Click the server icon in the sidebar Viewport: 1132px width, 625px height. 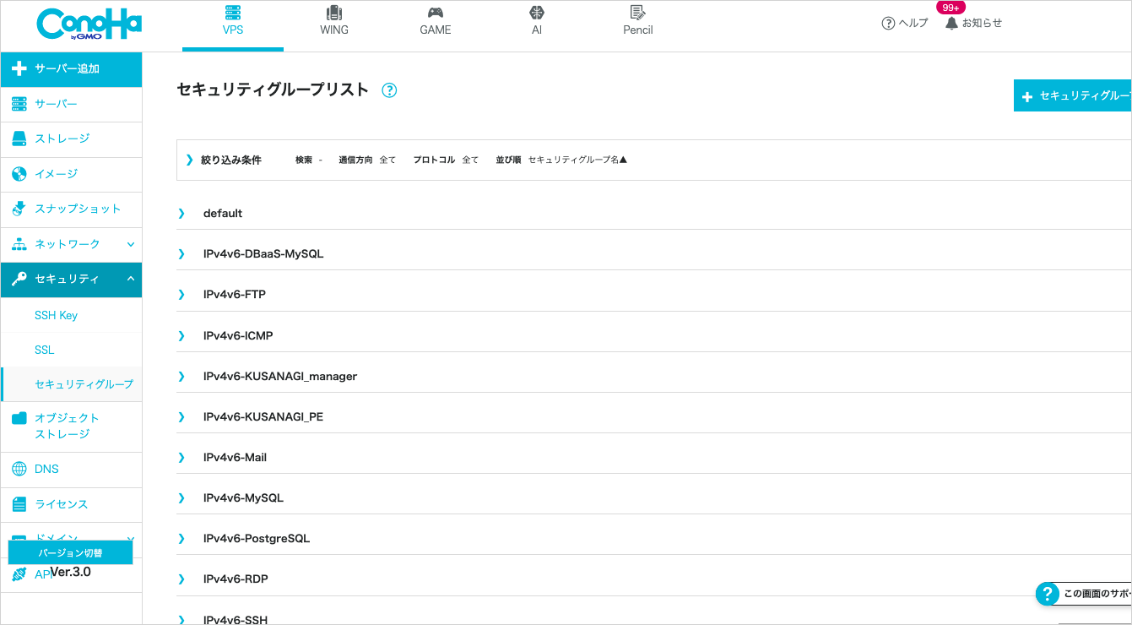[x=19, y=104]
